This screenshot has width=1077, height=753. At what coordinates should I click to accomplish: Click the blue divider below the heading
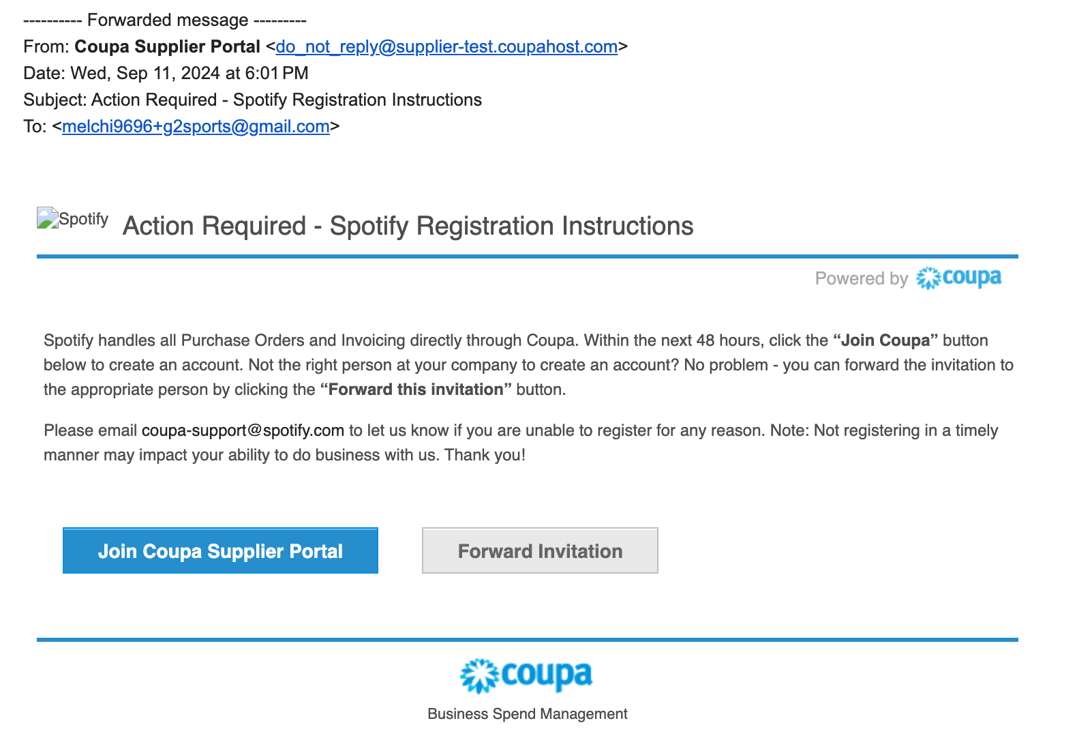pos(527,256)
